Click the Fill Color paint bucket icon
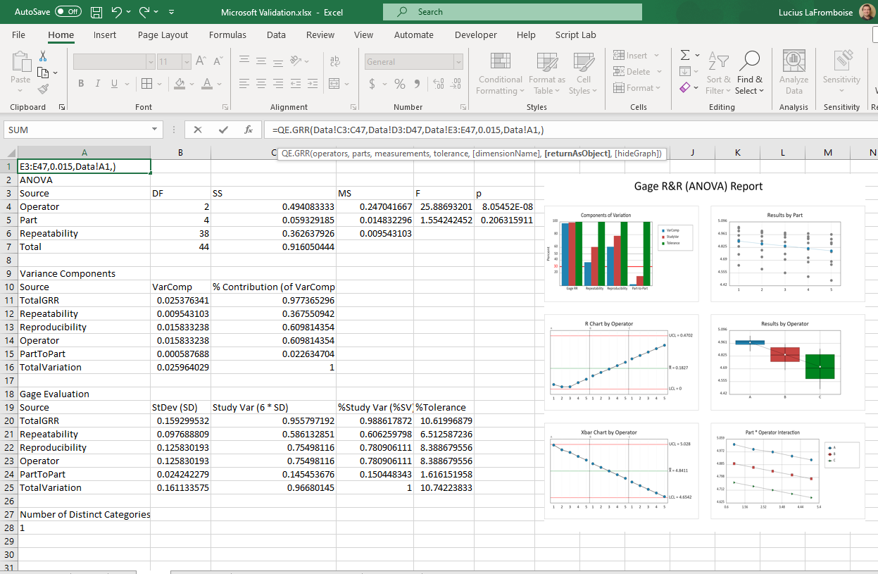This screenshot has height=574, width=878. pos(180,83)
